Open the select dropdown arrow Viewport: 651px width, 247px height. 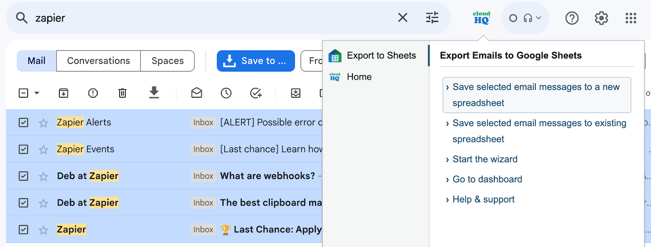tap(37, 93)
